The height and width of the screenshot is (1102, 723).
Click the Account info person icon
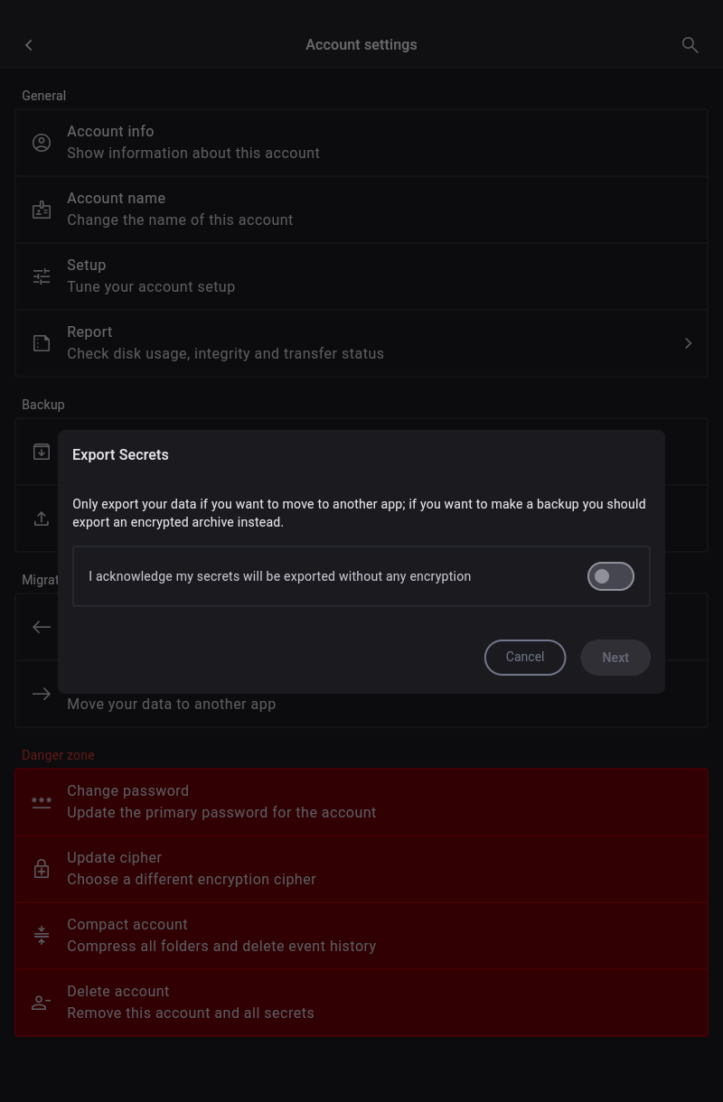tap(42, 143)
